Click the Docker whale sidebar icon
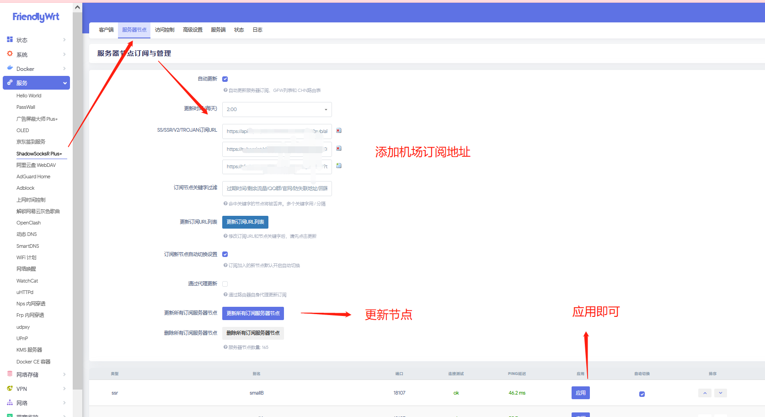The image size is (765, 417). pyautogui.click(x=10, y=68)
